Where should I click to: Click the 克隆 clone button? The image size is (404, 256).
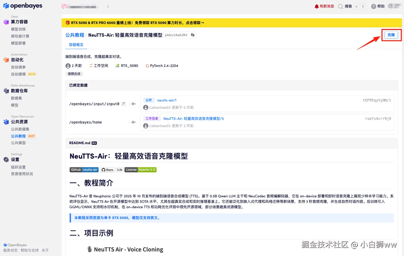coord(391,35)
